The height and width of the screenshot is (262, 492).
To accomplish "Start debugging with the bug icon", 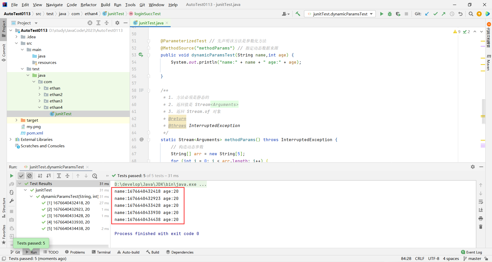I will point(390,14).
